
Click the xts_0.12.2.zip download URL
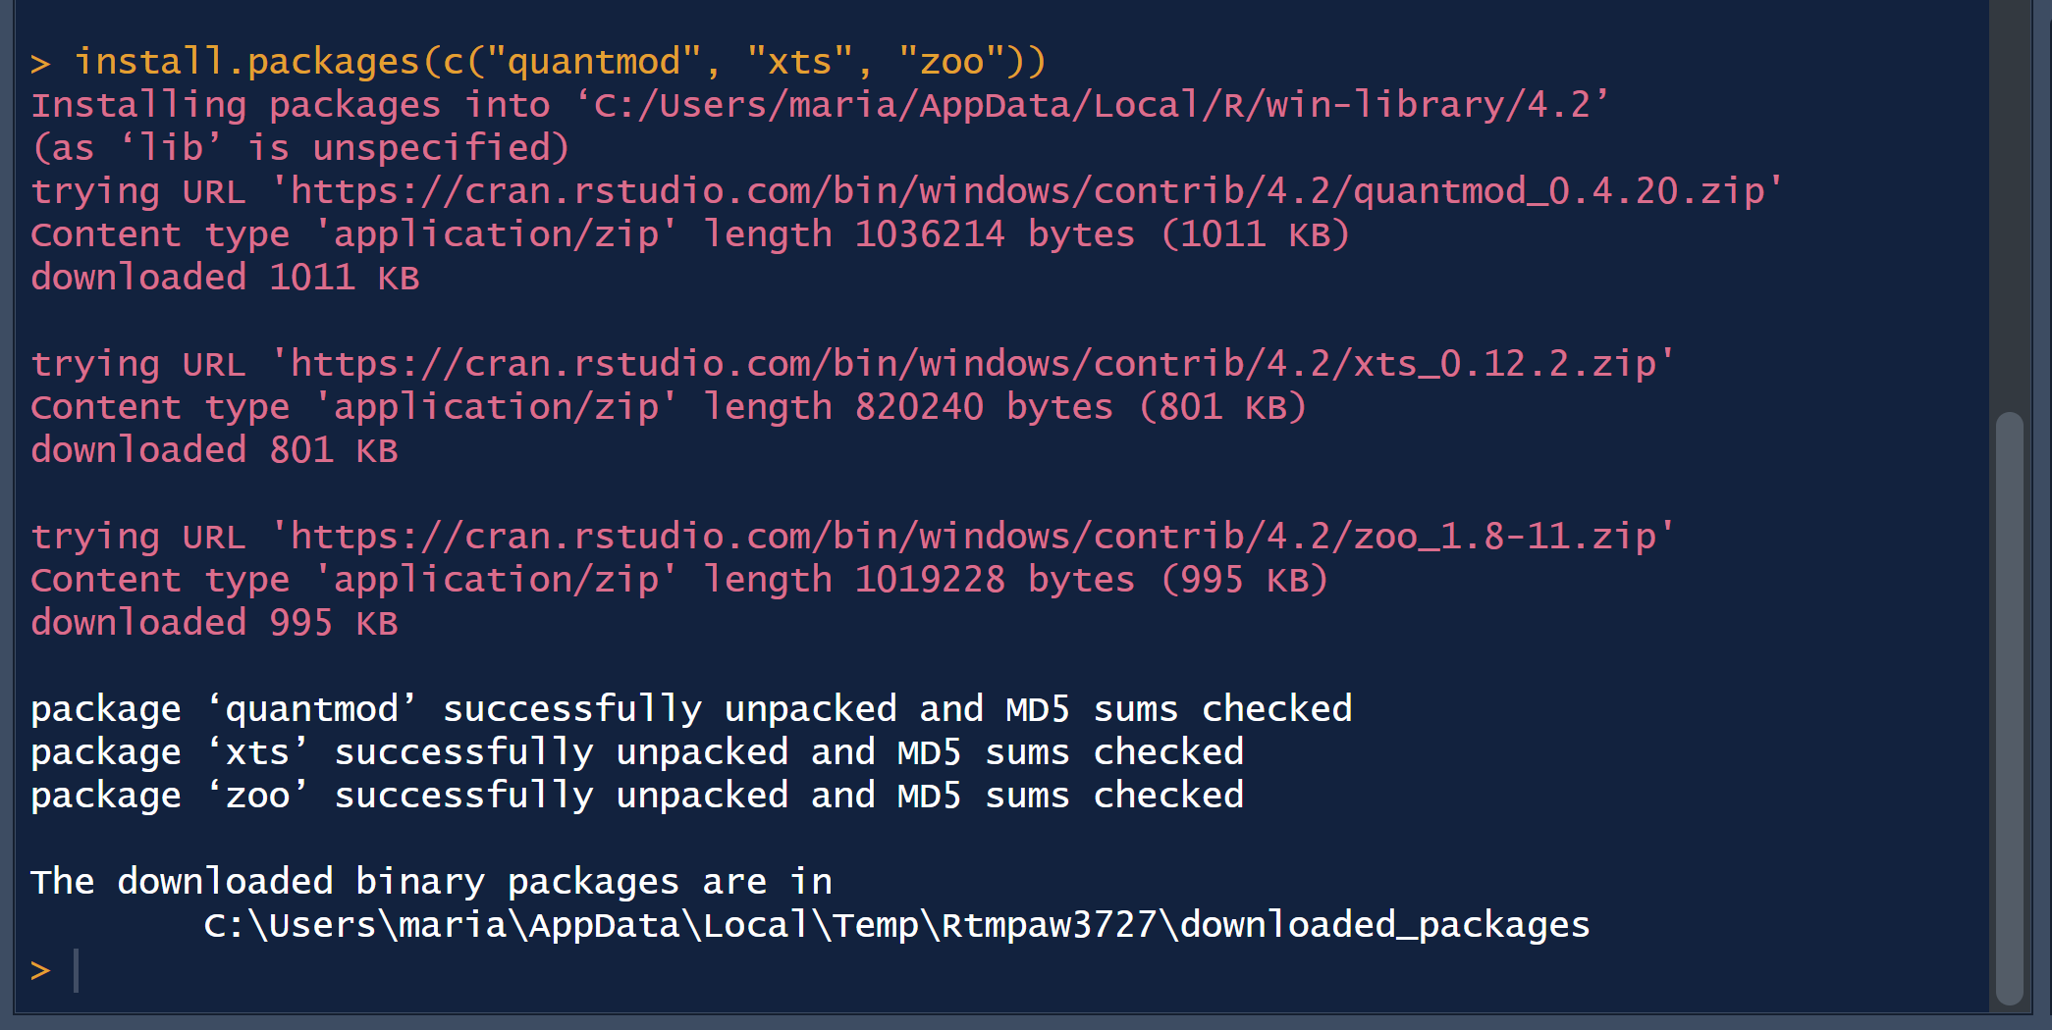click(973, 363)
